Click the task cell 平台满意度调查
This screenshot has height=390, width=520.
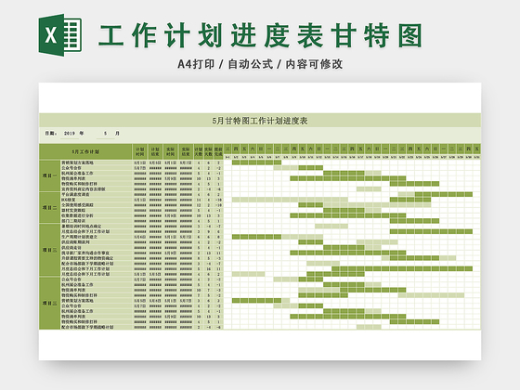(97, 194)
